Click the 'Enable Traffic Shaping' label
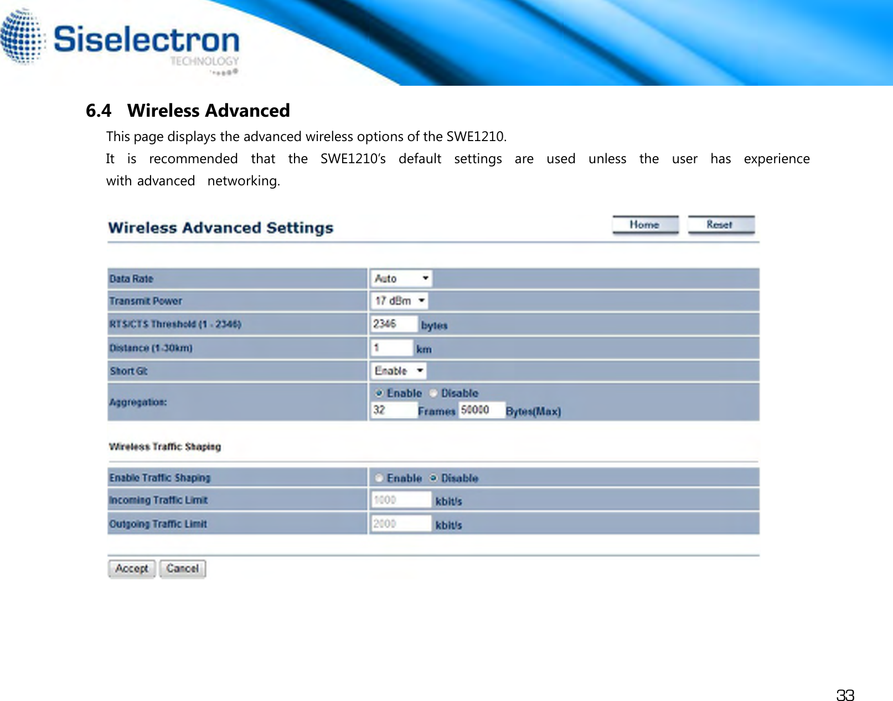 click(x=160, y=478)
